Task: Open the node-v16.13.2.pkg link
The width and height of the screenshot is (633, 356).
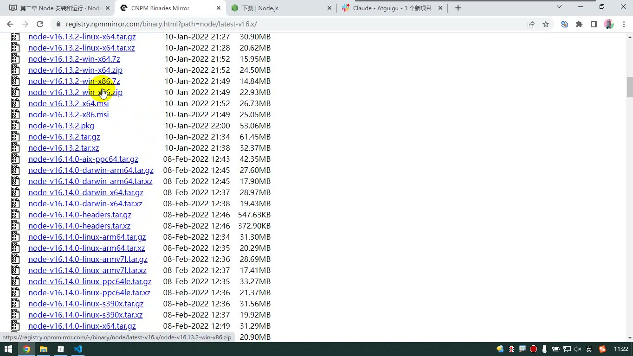Action: tap(61, 126)
